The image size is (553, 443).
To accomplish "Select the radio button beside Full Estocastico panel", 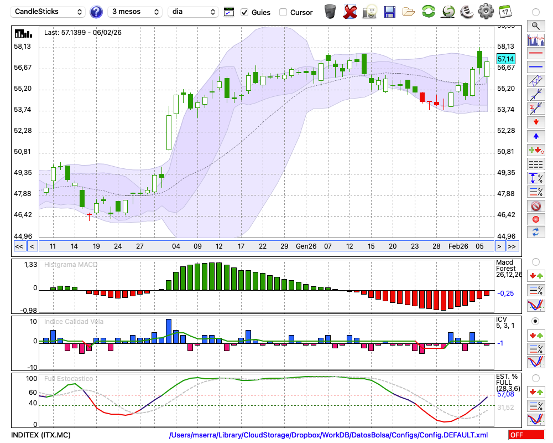I will (535, 378).
